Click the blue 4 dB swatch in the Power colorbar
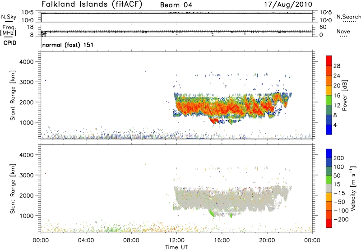This screenshot has width=361, height=250. (x=329, y=130)
